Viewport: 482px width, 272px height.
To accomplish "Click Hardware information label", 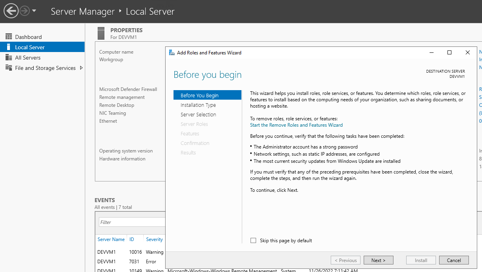I will point(122,159).
